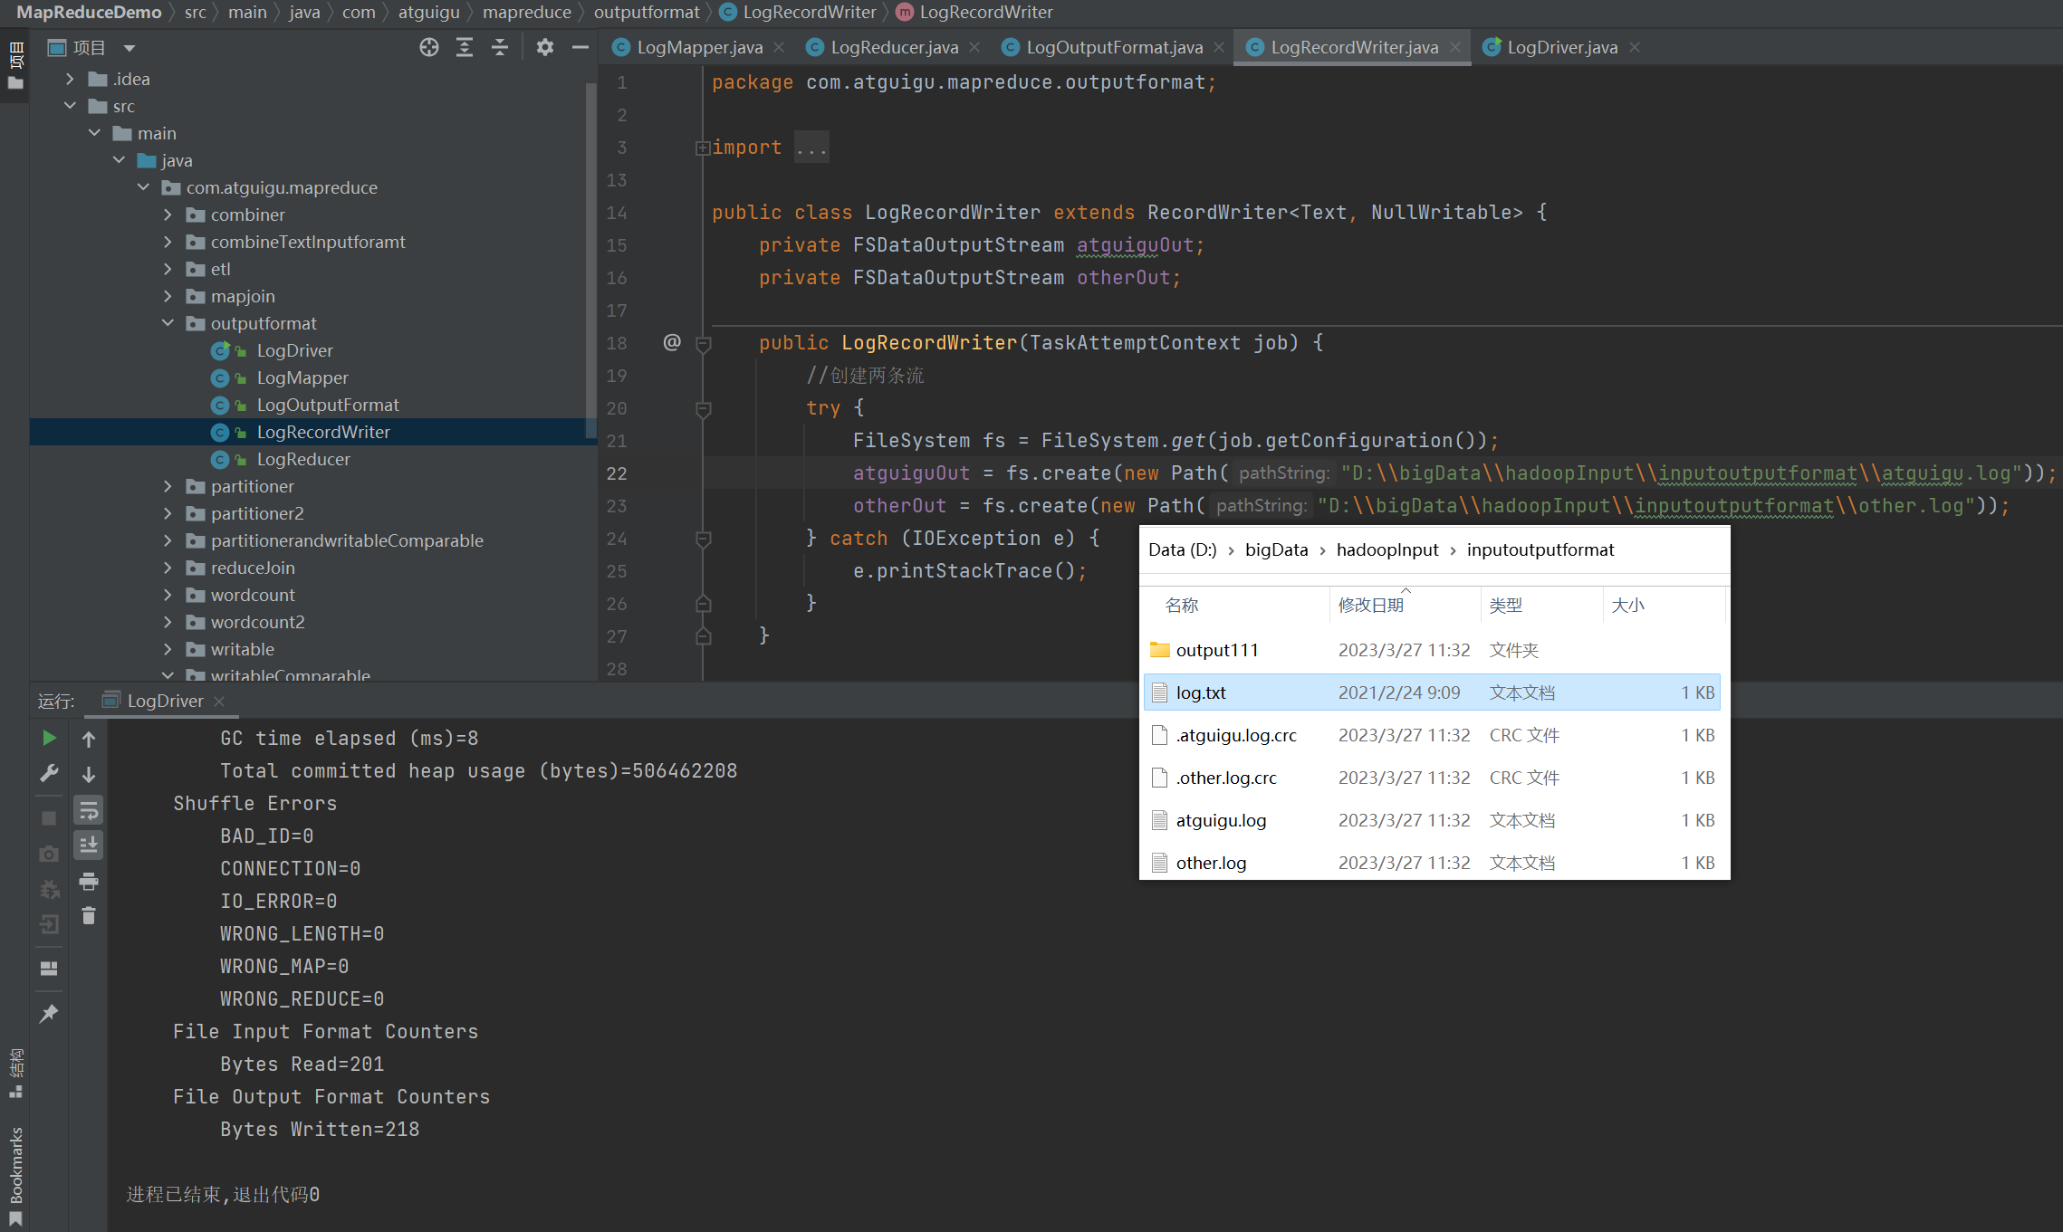
Task: Click the locate-in-project target icon
Action: pos(429,47)
